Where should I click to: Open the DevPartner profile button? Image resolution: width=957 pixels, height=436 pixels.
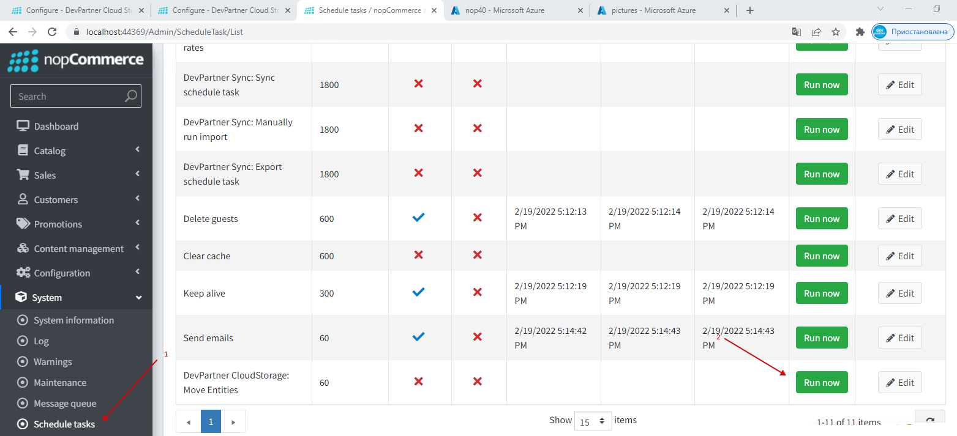coord(913,32)
